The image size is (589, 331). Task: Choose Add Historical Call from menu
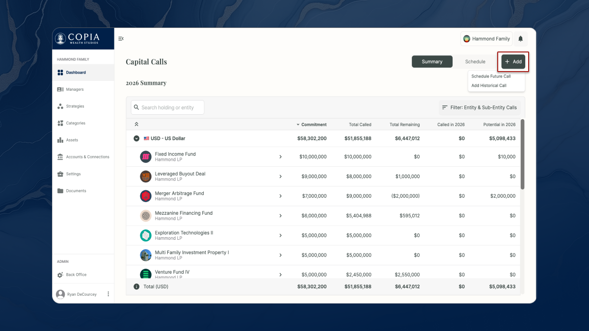click(x=489, y=85)
